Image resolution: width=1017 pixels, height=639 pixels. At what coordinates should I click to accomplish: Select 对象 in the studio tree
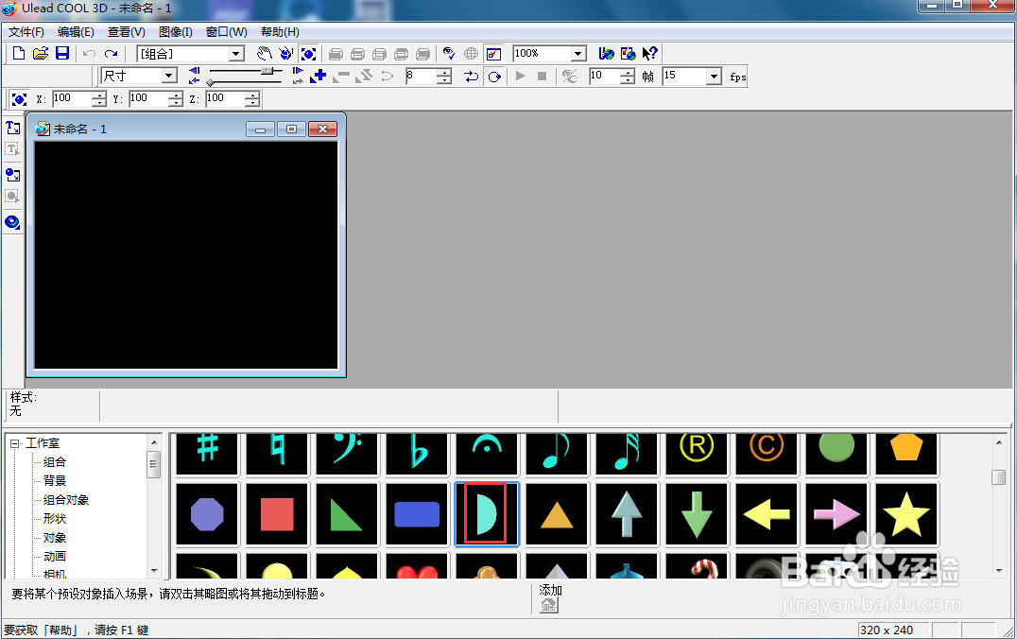(55, 537)
